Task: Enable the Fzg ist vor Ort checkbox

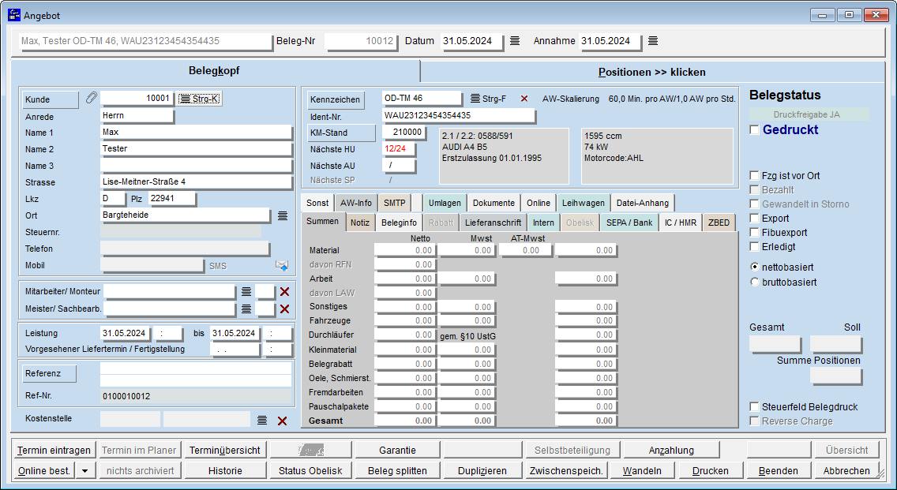Action: pyautogui.click(x=755, y=175)
